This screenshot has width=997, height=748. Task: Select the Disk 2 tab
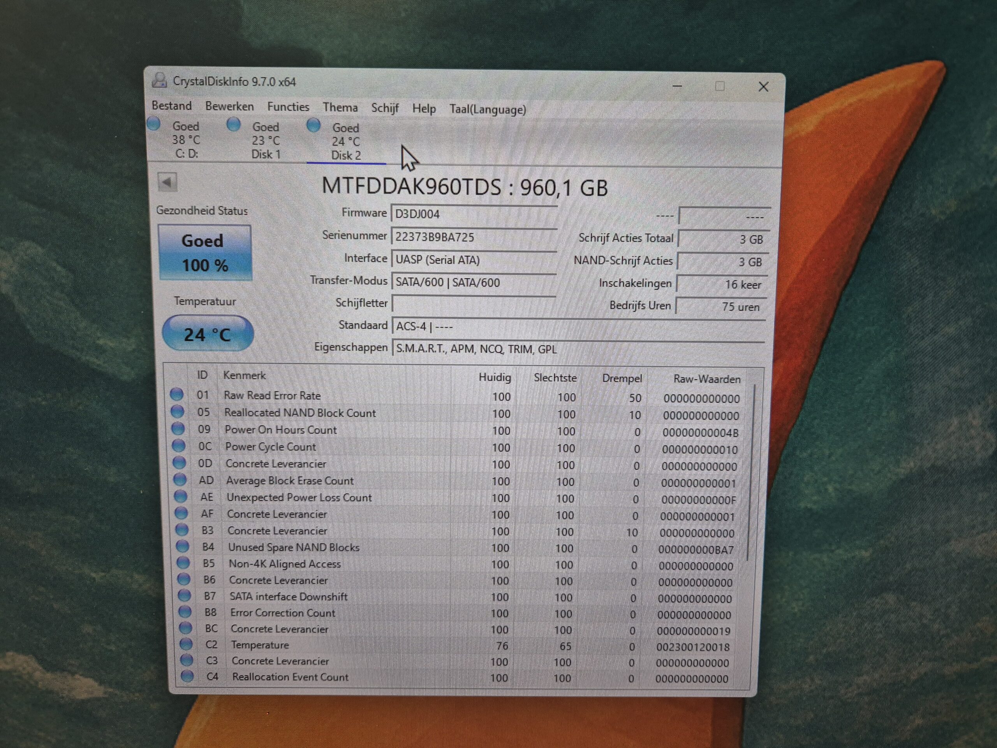(x=346, y=141)
